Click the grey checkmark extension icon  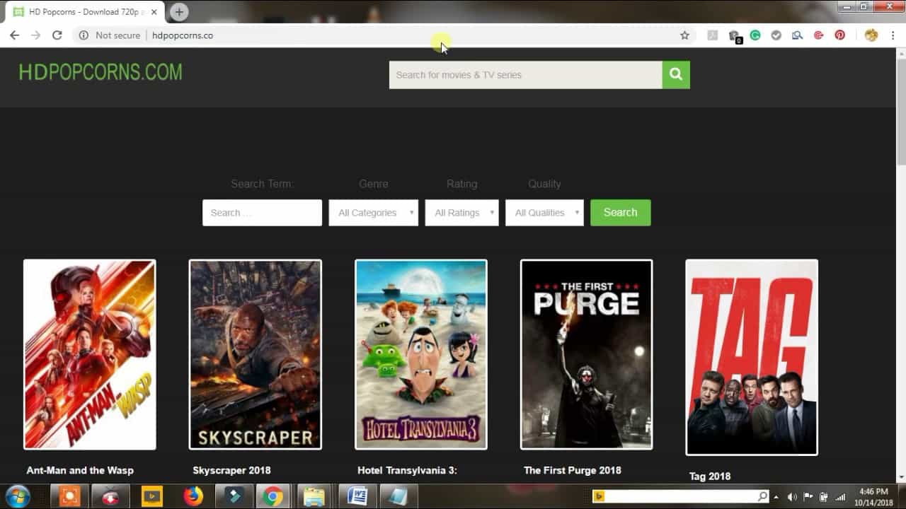click(x=776, y=35)
